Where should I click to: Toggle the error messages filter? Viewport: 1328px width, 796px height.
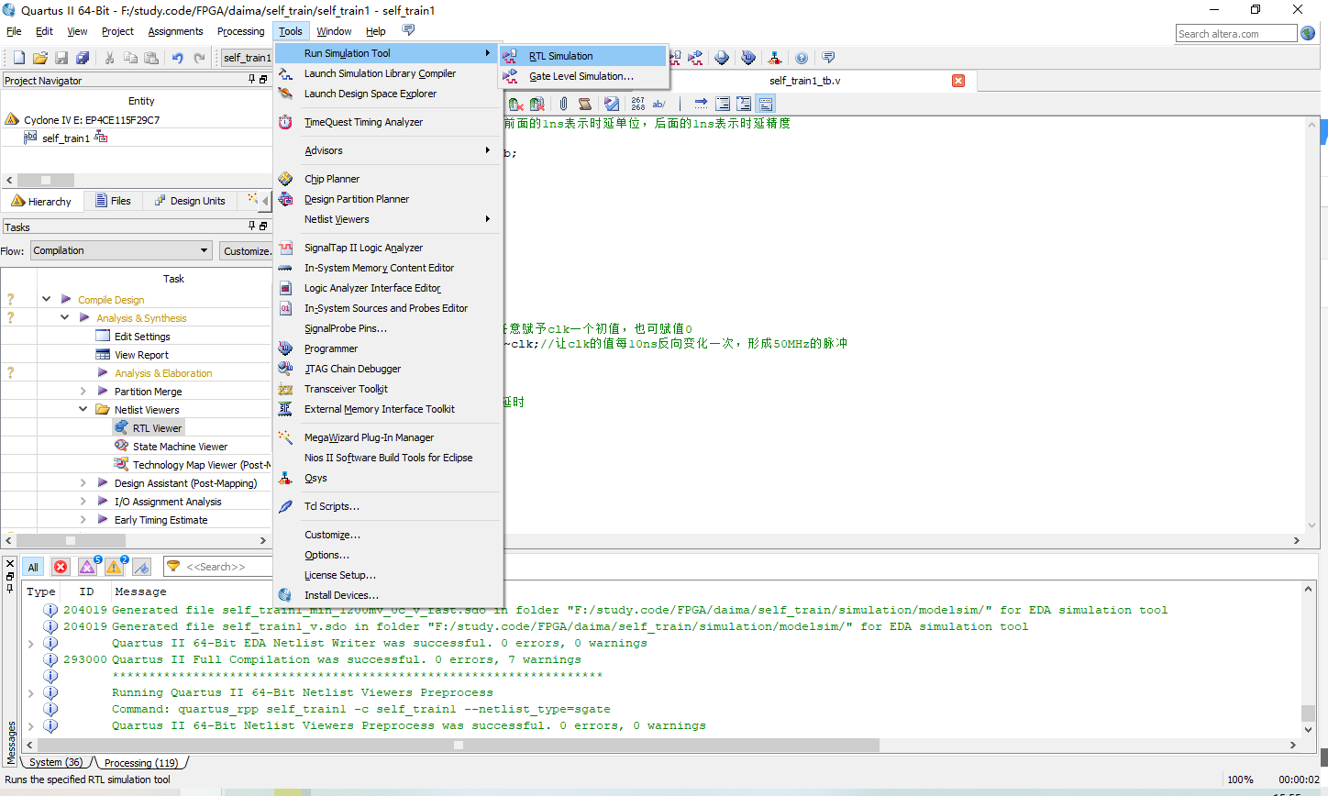tap(61, 567)
